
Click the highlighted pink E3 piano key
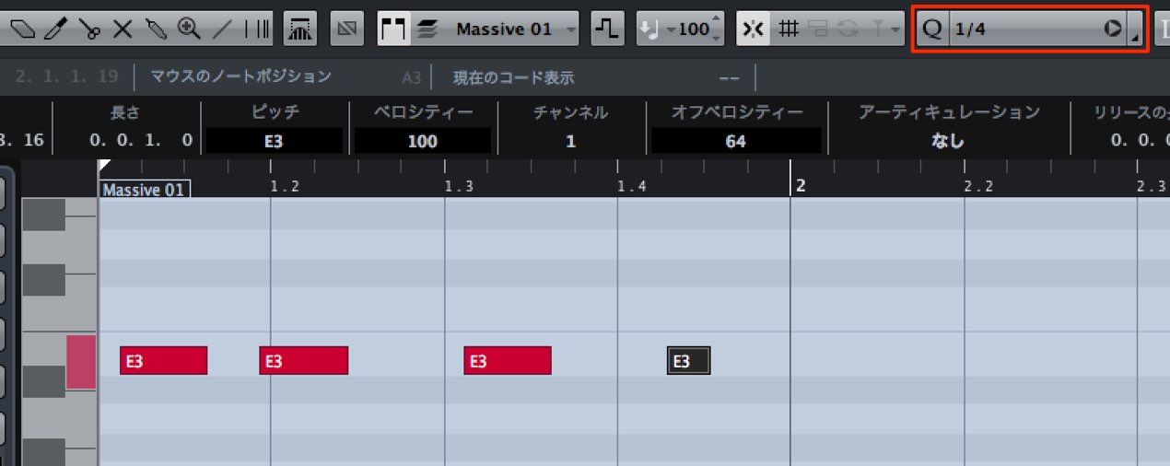[x=81, y=362]
